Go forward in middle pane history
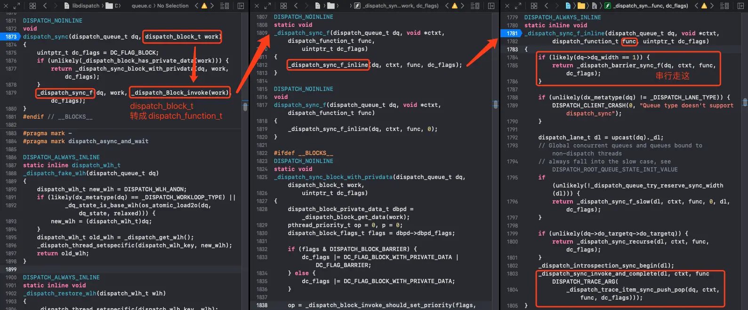Image resolution: width=748 pixels, height=310 pixels. (306, 6)
